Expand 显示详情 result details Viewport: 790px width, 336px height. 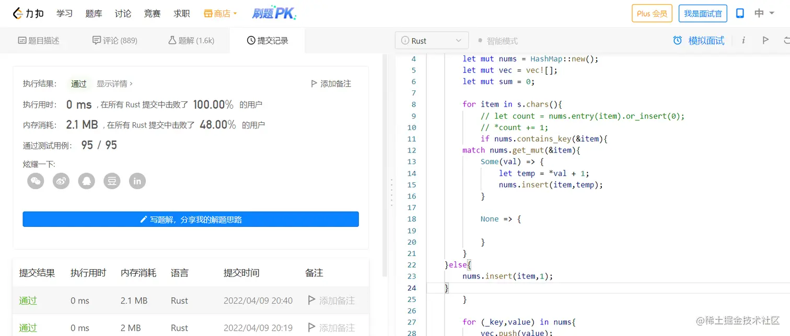114,84
